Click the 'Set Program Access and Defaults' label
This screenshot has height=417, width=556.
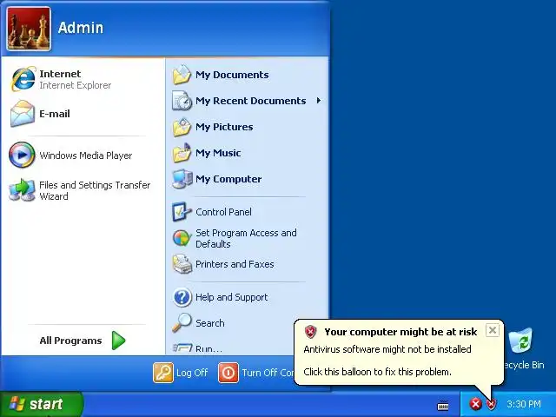coord(246,238)
